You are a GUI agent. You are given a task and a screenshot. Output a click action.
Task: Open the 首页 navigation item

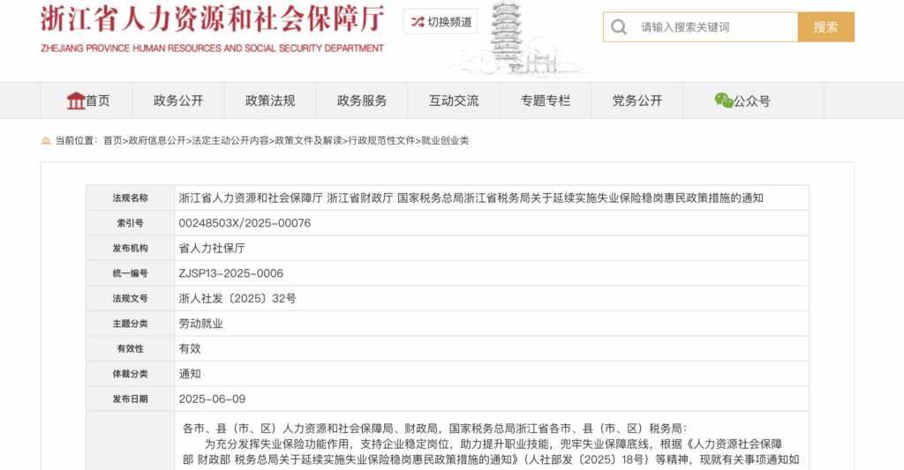(x=87, y=101)
